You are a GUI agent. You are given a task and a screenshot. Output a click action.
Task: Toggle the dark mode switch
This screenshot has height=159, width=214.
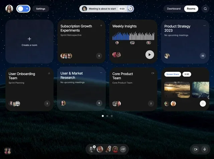(23, 9)
